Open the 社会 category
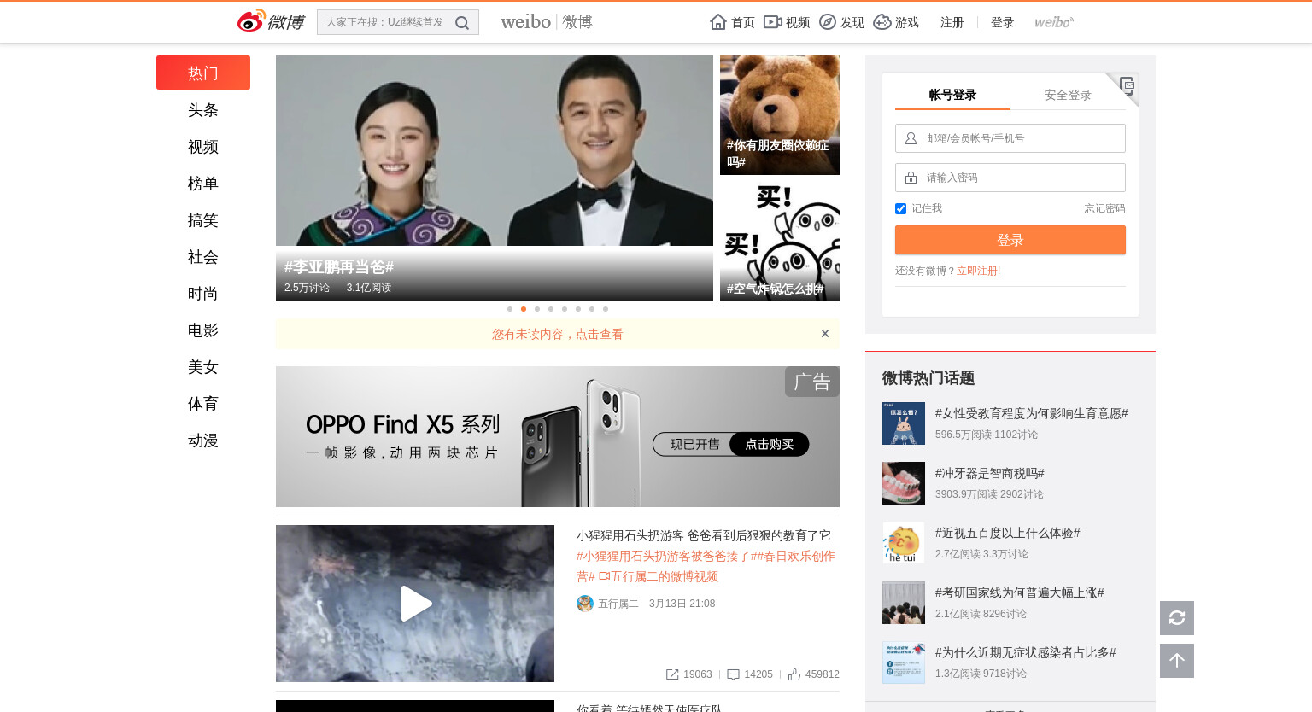Image resolution: width=1312 pixels, height=712 pixels. click(x=203, y=257)
